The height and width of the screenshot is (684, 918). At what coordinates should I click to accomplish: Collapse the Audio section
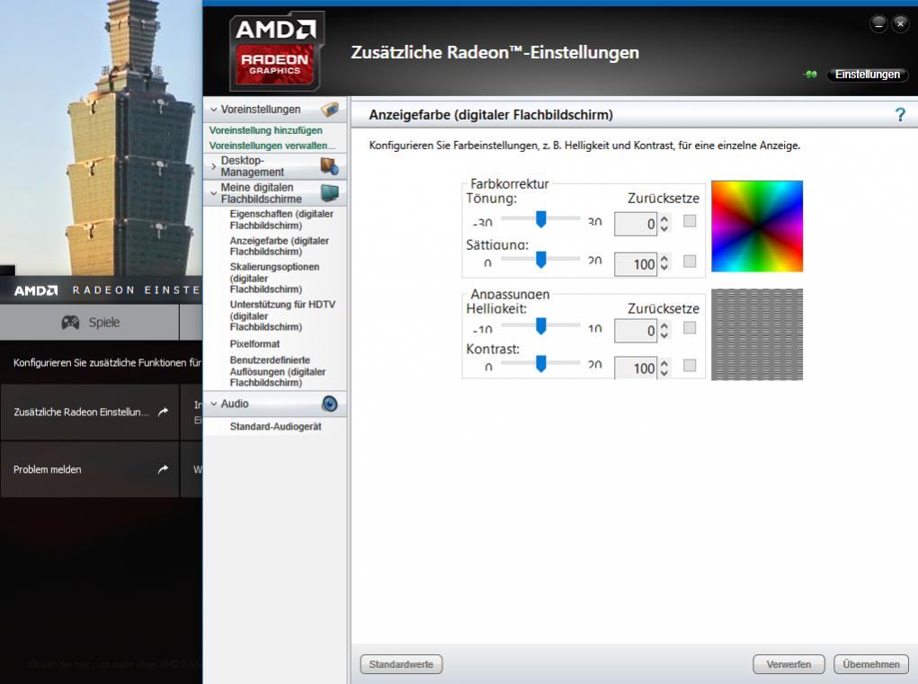click(214, 404)
